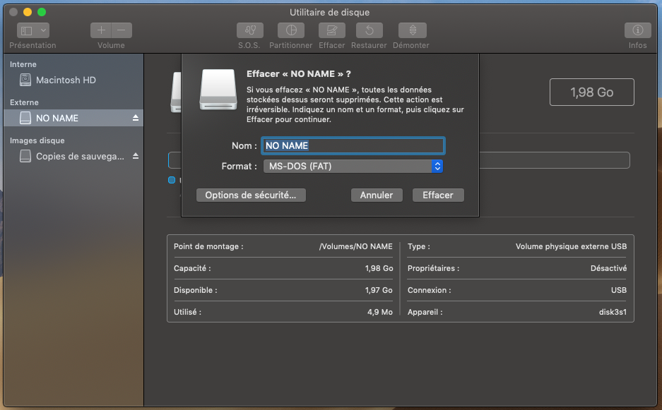662x410 pixels.
Task: Open the Format MS-DOS (FAT) dropdown
Action: click(x=353, y=167)
